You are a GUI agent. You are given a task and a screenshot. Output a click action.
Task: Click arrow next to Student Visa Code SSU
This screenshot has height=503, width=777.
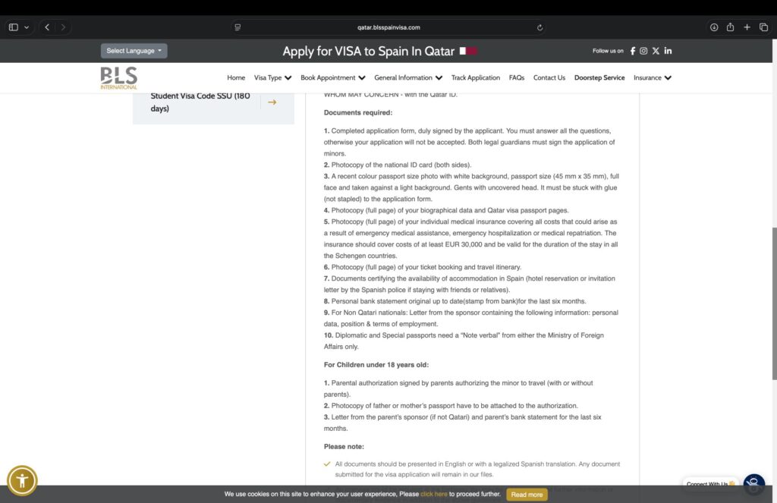coord(272,102)
